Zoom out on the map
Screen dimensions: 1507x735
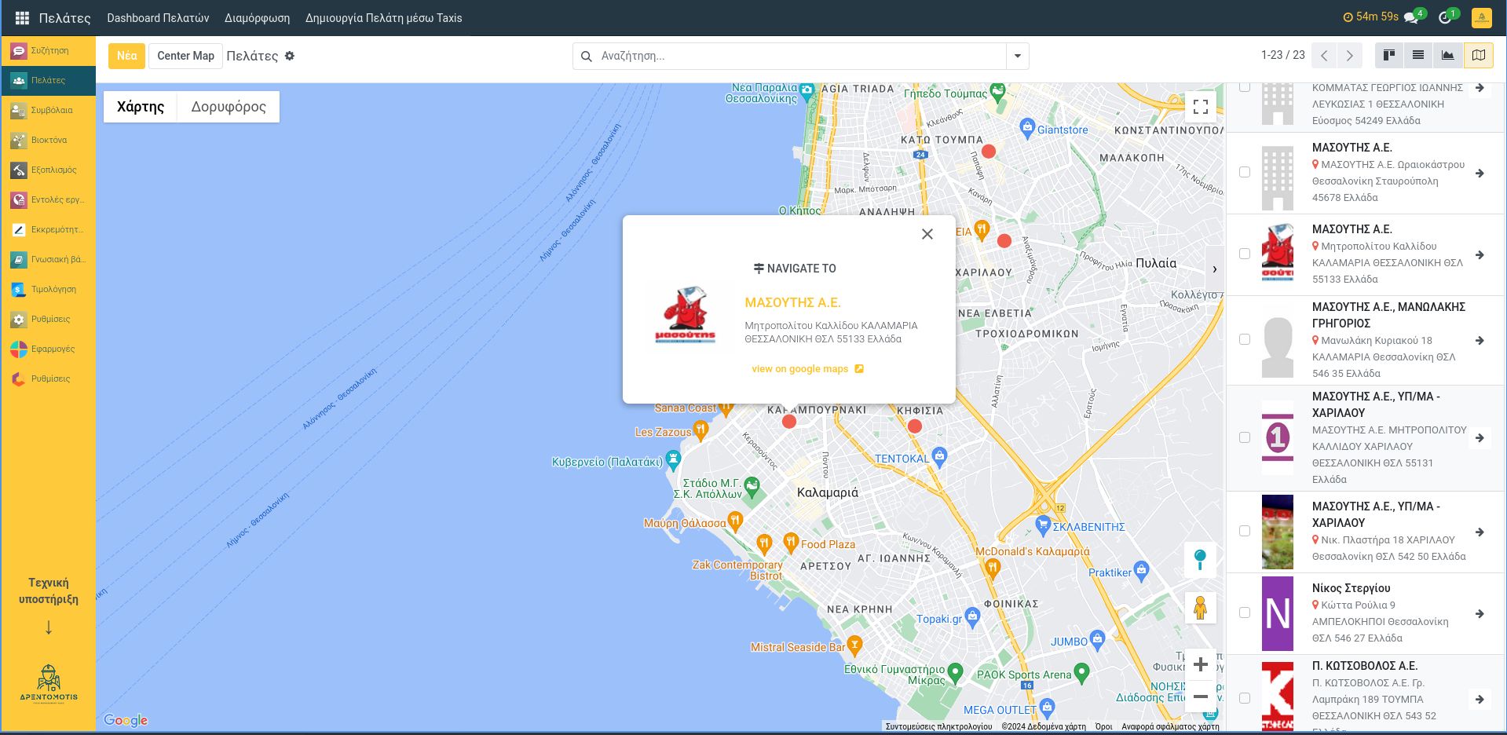[x=1201, y=697]
